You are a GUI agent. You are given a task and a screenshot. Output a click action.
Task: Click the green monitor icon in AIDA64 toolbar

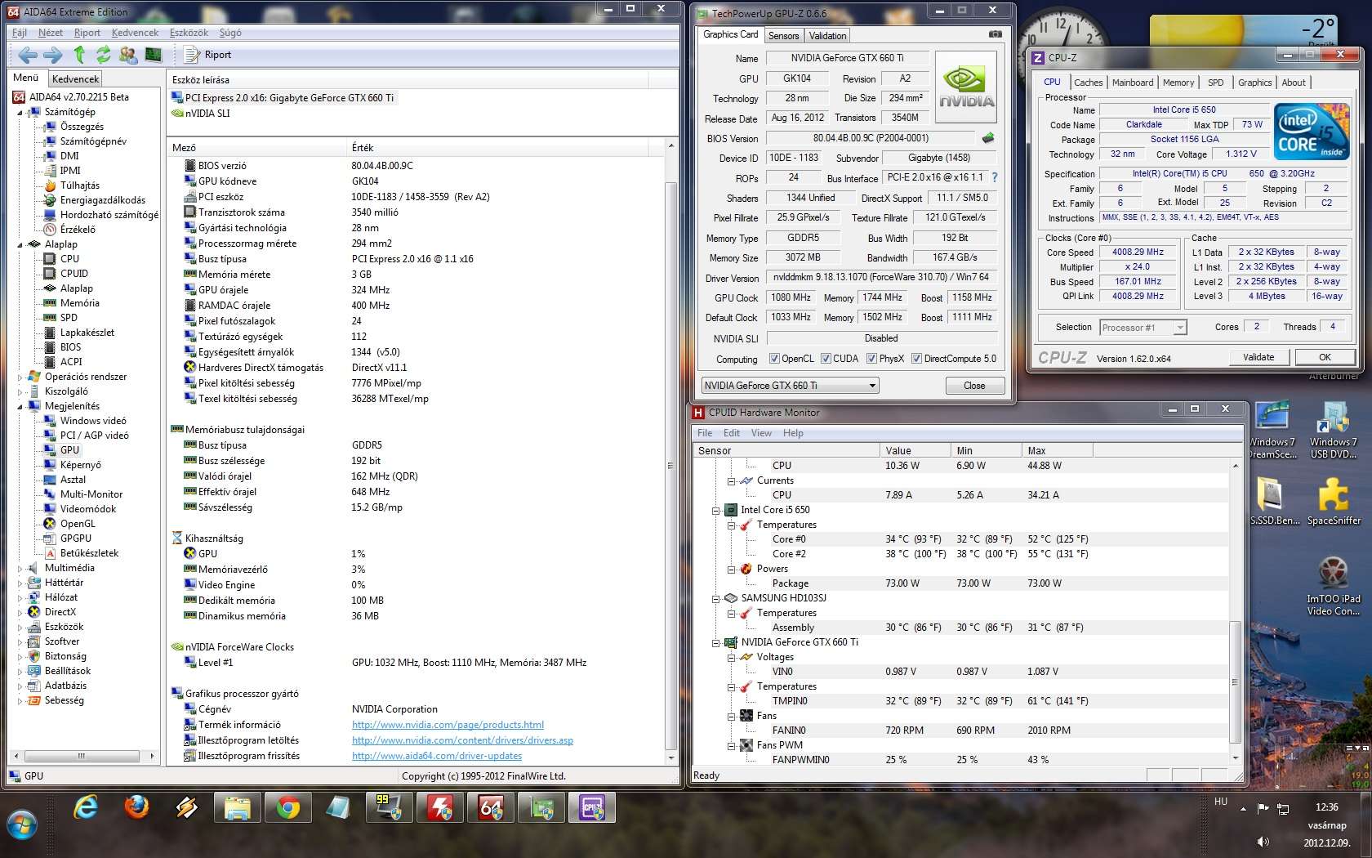tap(153, 55)
